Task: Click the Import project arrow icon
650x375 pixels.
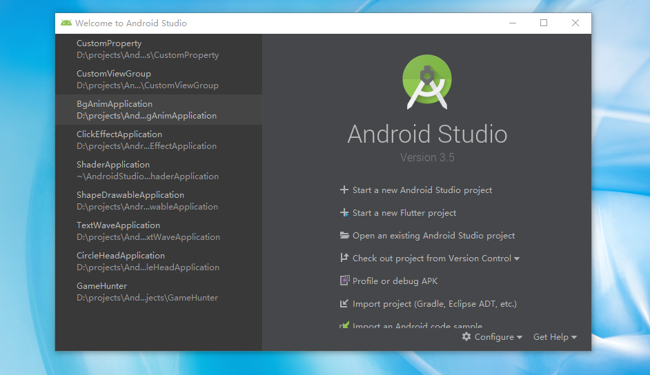Action: point(344,303)
